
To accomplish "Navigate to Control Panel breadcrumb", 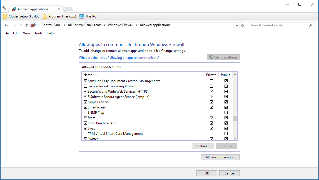I will [51, 25].
